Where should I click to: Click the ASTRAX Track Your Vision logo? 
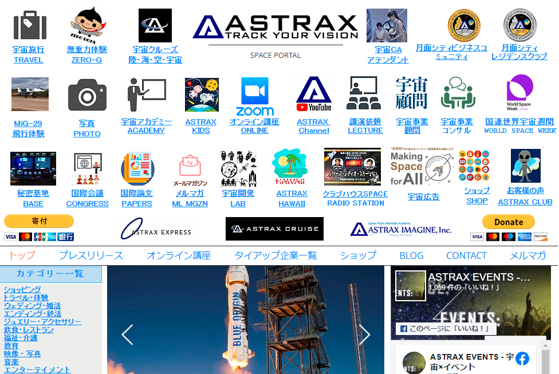(x=275, y=27)
